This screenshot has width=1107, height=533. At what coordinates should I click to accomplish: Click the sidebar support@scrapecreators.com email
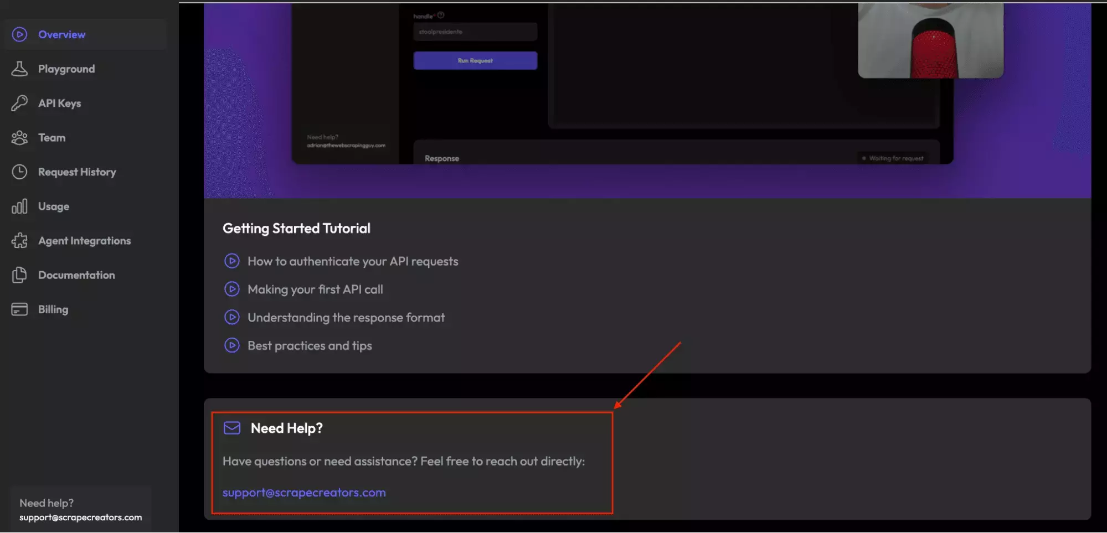[x=80, y=518]
